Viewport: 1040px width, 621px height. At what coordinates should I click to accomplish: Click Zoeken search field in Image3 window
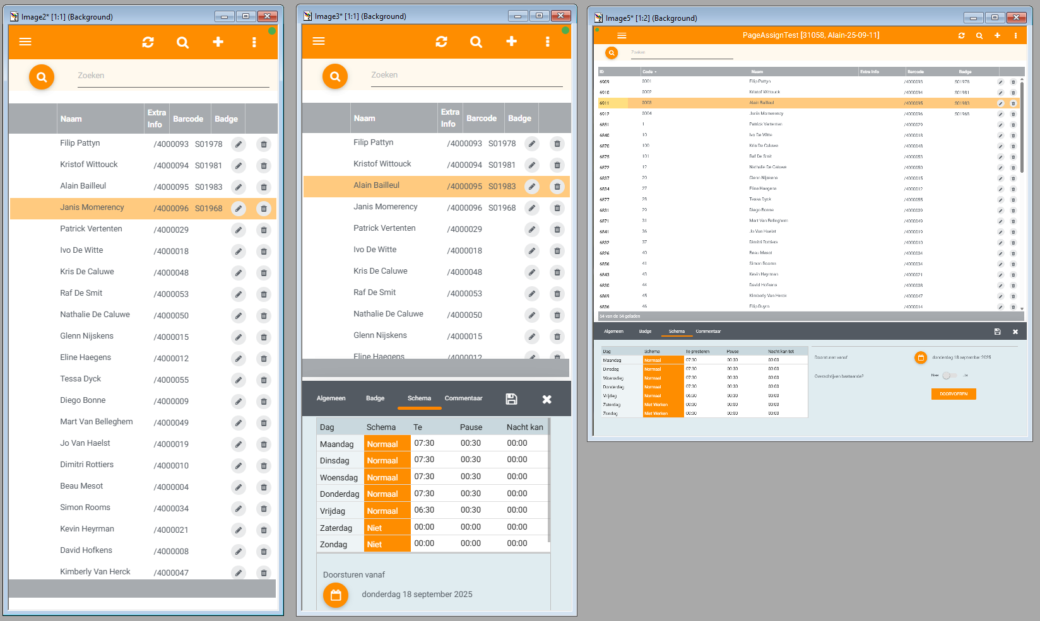467,75
